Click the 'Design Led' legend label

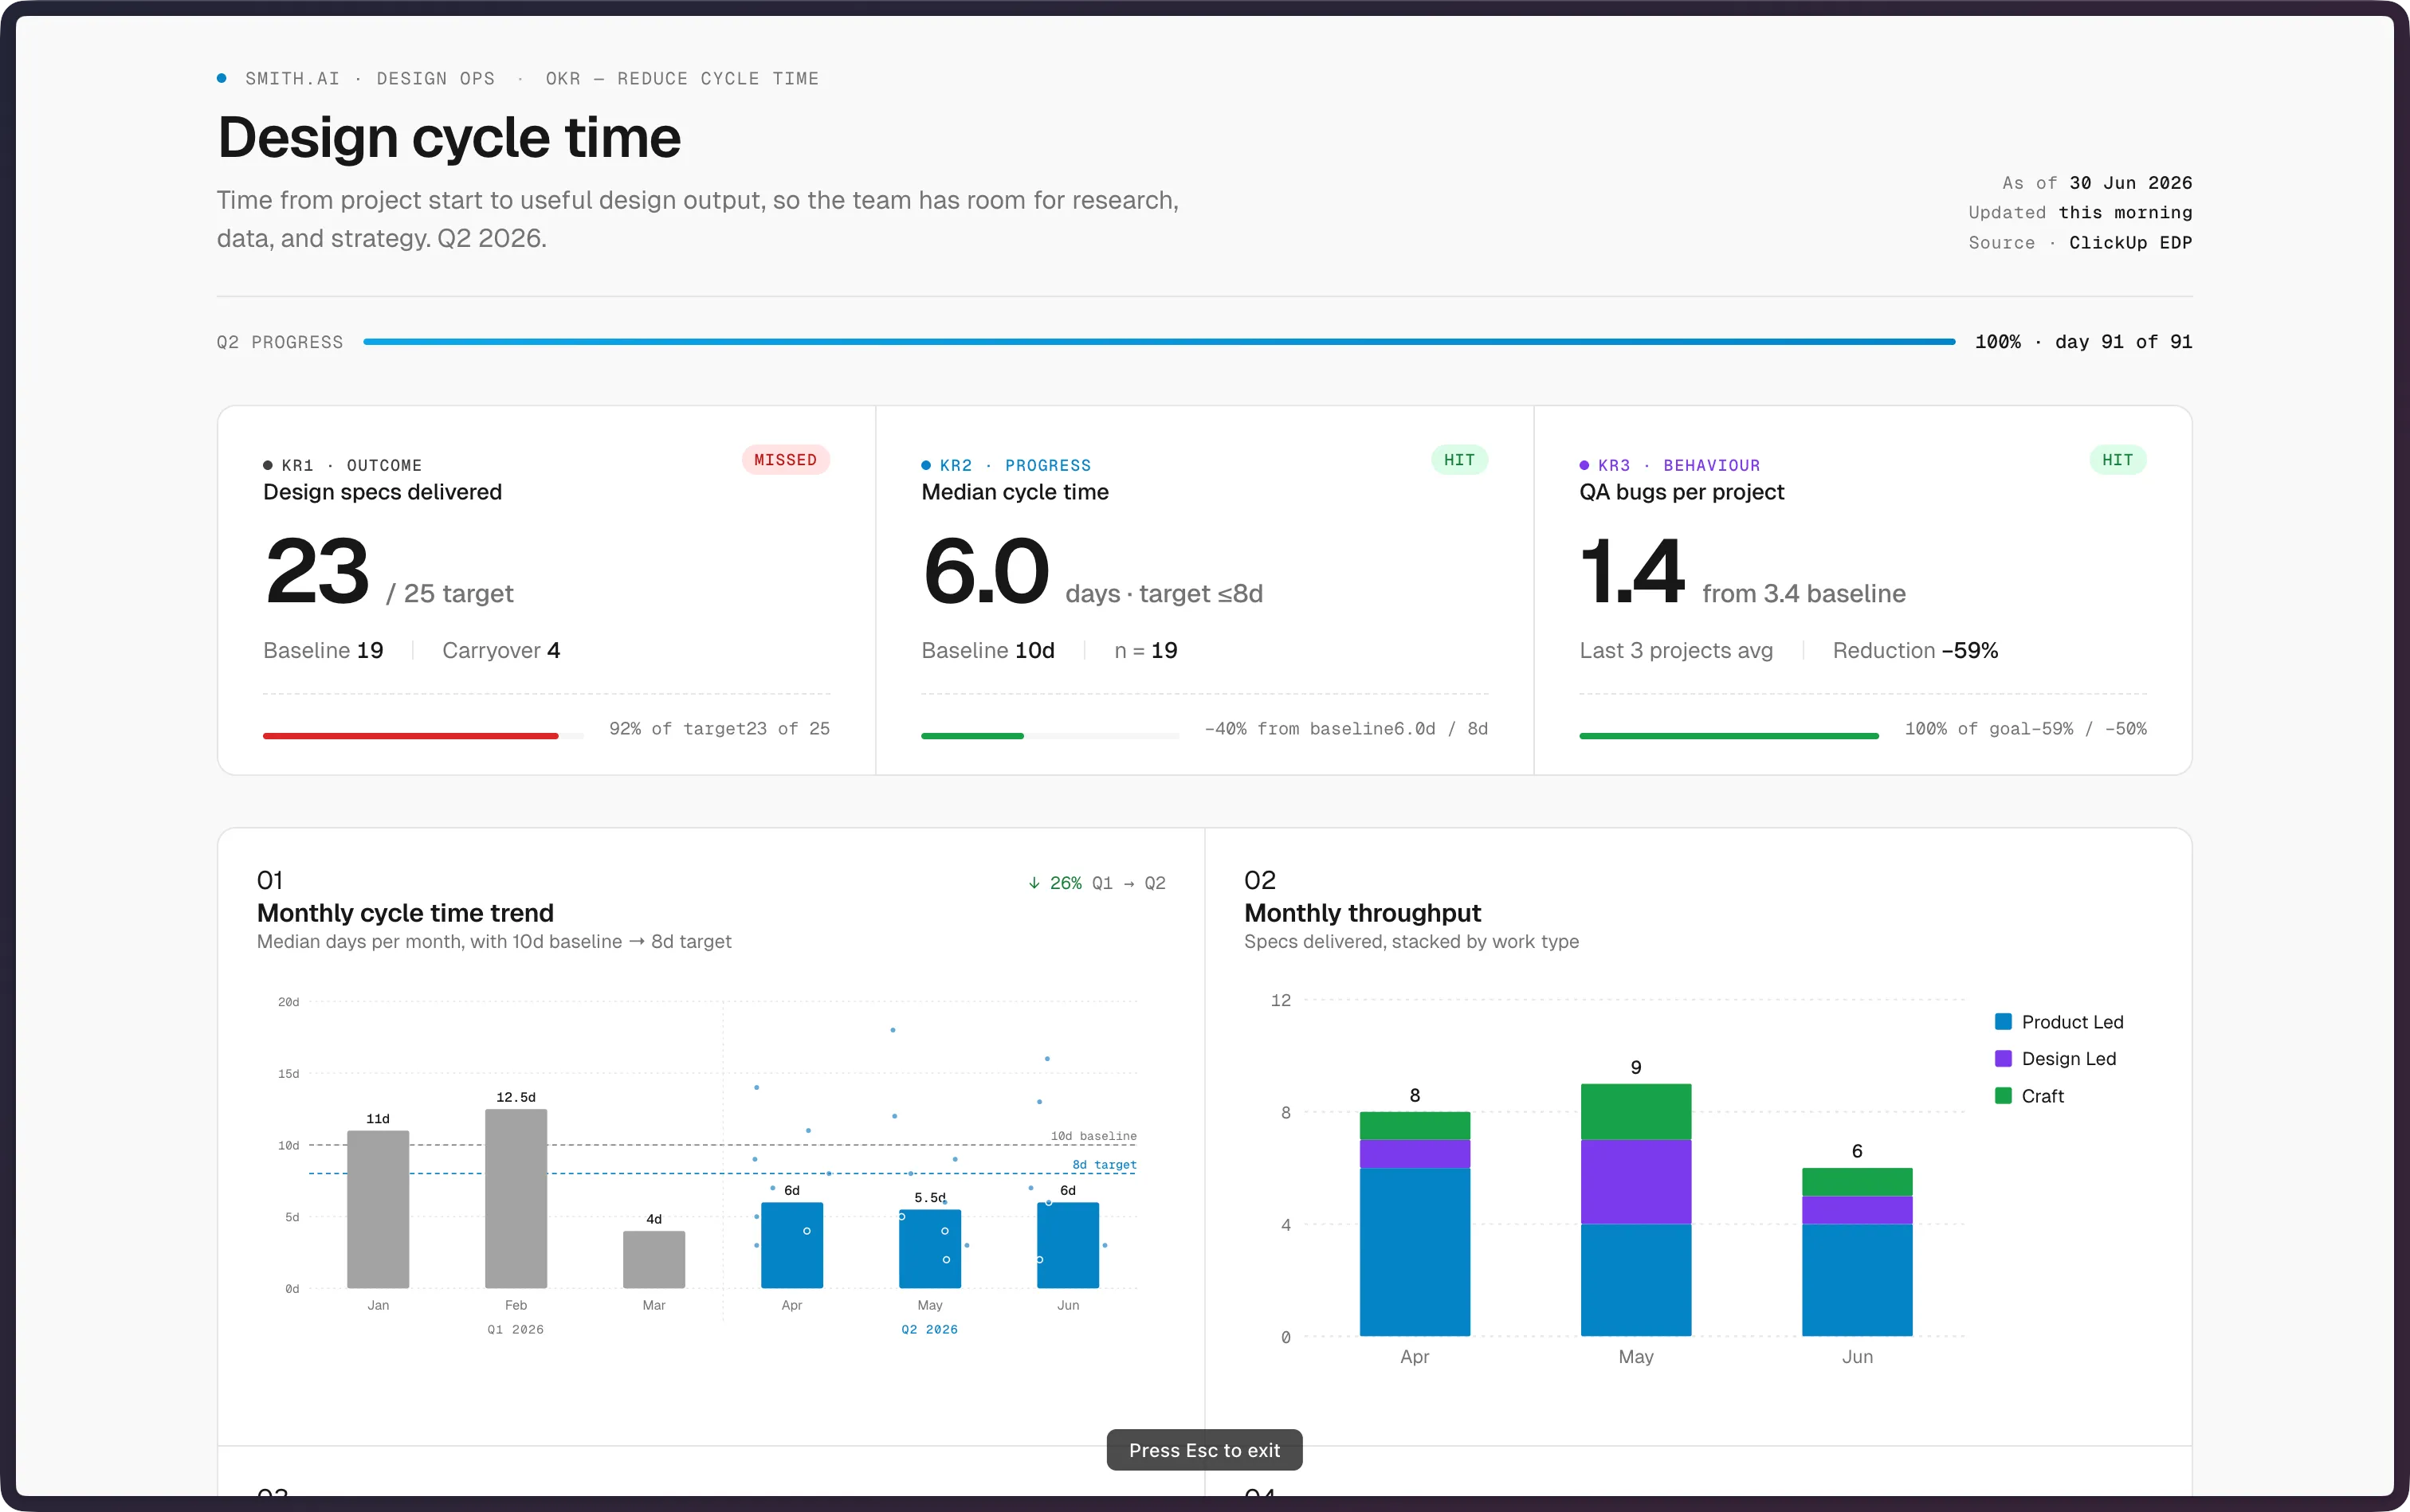click(2069, 1059)
